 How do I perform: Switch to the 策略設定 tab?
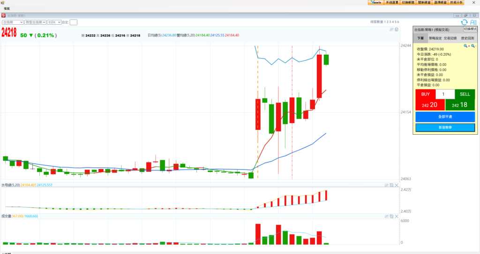pos(435,38)
